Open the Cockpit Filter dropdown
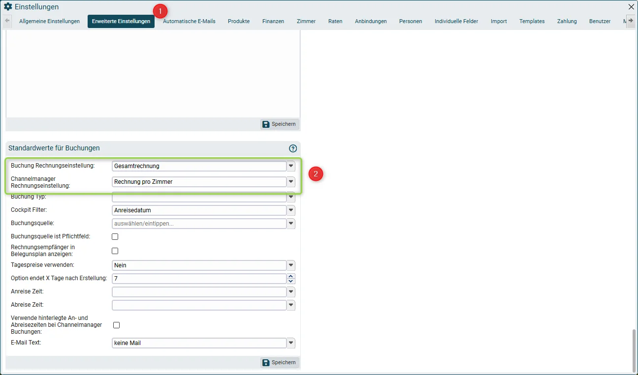This screenshot has height=375, width=638. coord(291,210)
